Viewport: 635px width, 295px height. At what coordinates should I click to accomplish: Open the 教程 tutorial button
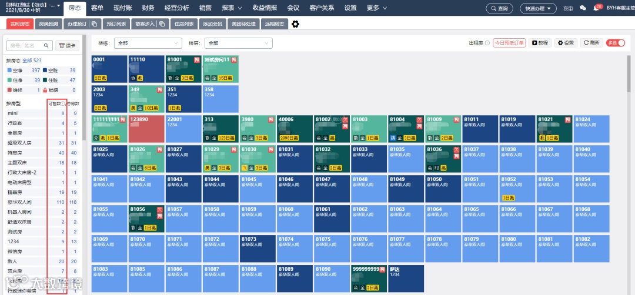coord(540,43)
